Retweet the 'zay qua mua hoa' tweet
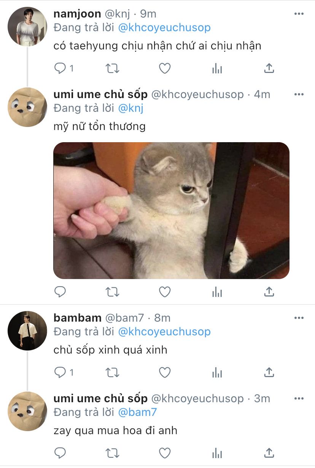 (112, 453)
